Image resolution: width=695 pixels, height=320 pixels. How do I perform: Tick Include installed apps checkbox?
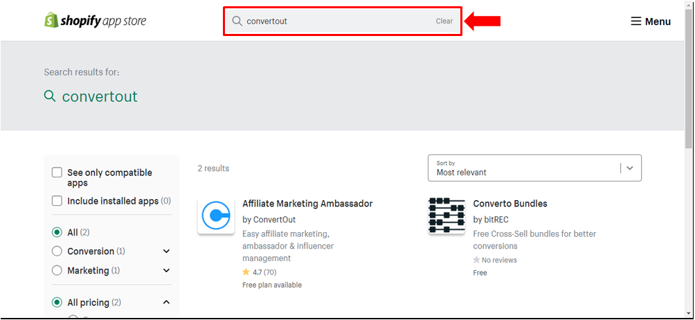[x=57, y=201]
